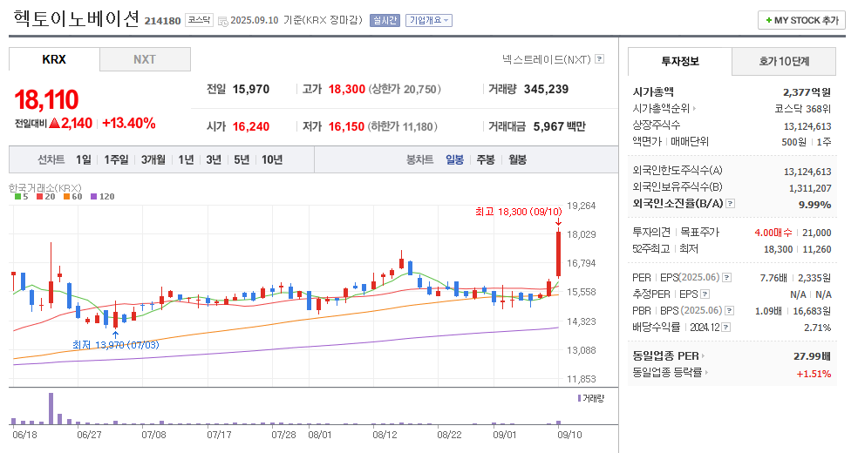858x453 pixels.
Task: Select the 3개월 line chart period
Action: point(153,159)
